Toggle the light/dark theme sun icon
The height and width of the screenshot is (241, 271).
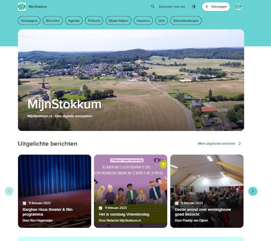pos(194,7)
